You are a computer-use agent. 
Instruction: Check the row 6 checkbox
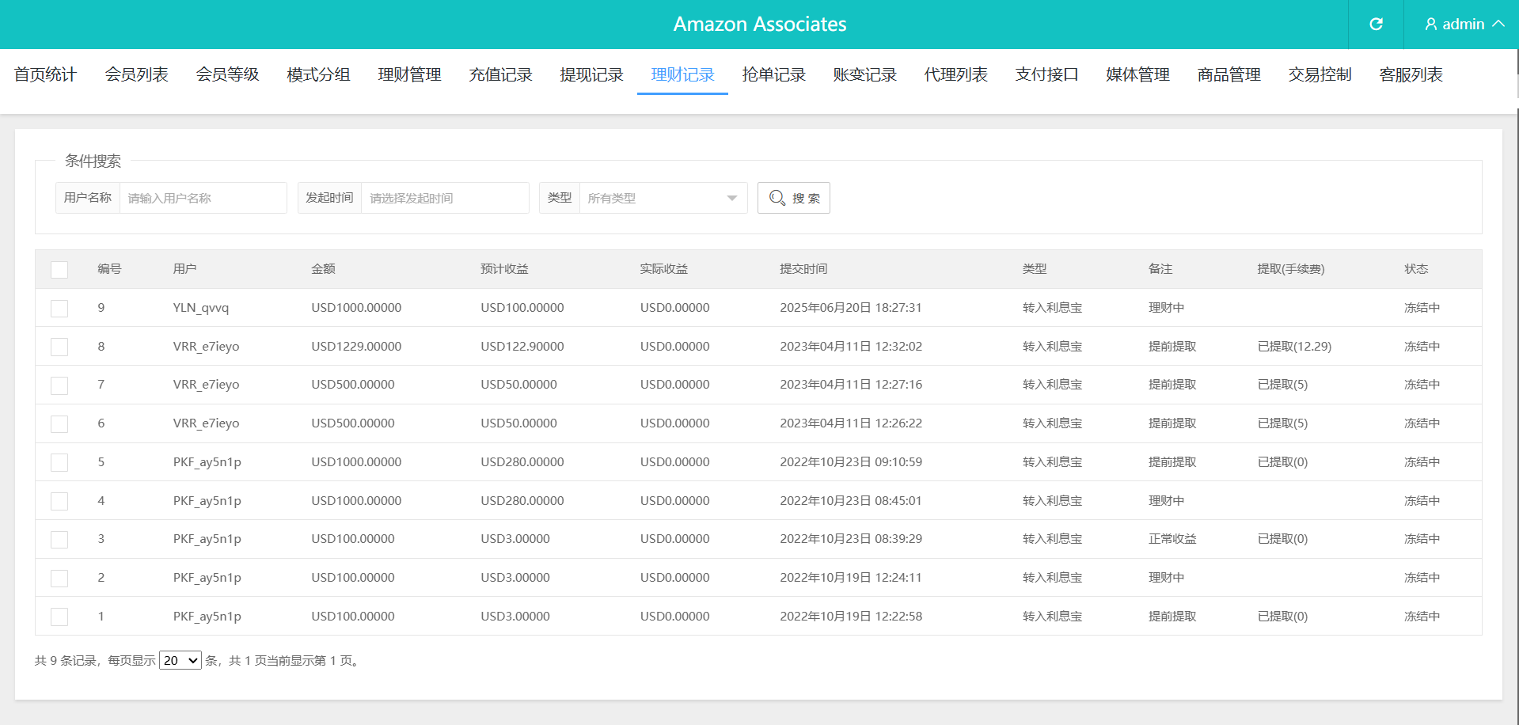pos(59,423)
